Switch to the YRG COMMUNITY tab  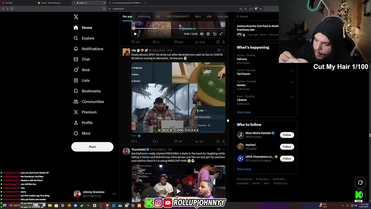pos(178,17)
